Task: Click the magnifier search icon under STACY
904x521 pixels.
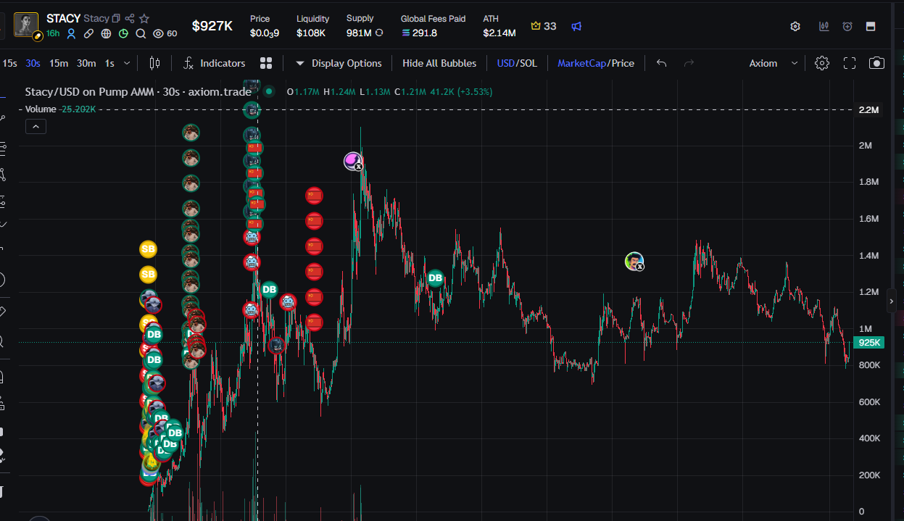Action: click(141, 33)
